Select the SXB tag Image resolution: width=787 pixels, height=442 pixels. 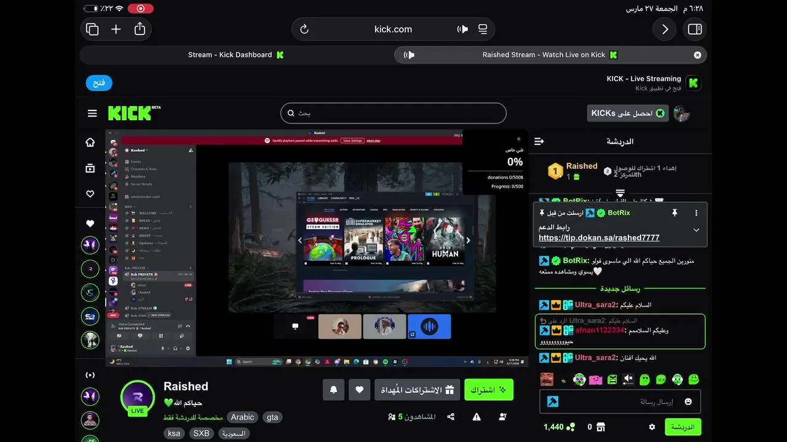pyautogui.click(x=201, y=433)
